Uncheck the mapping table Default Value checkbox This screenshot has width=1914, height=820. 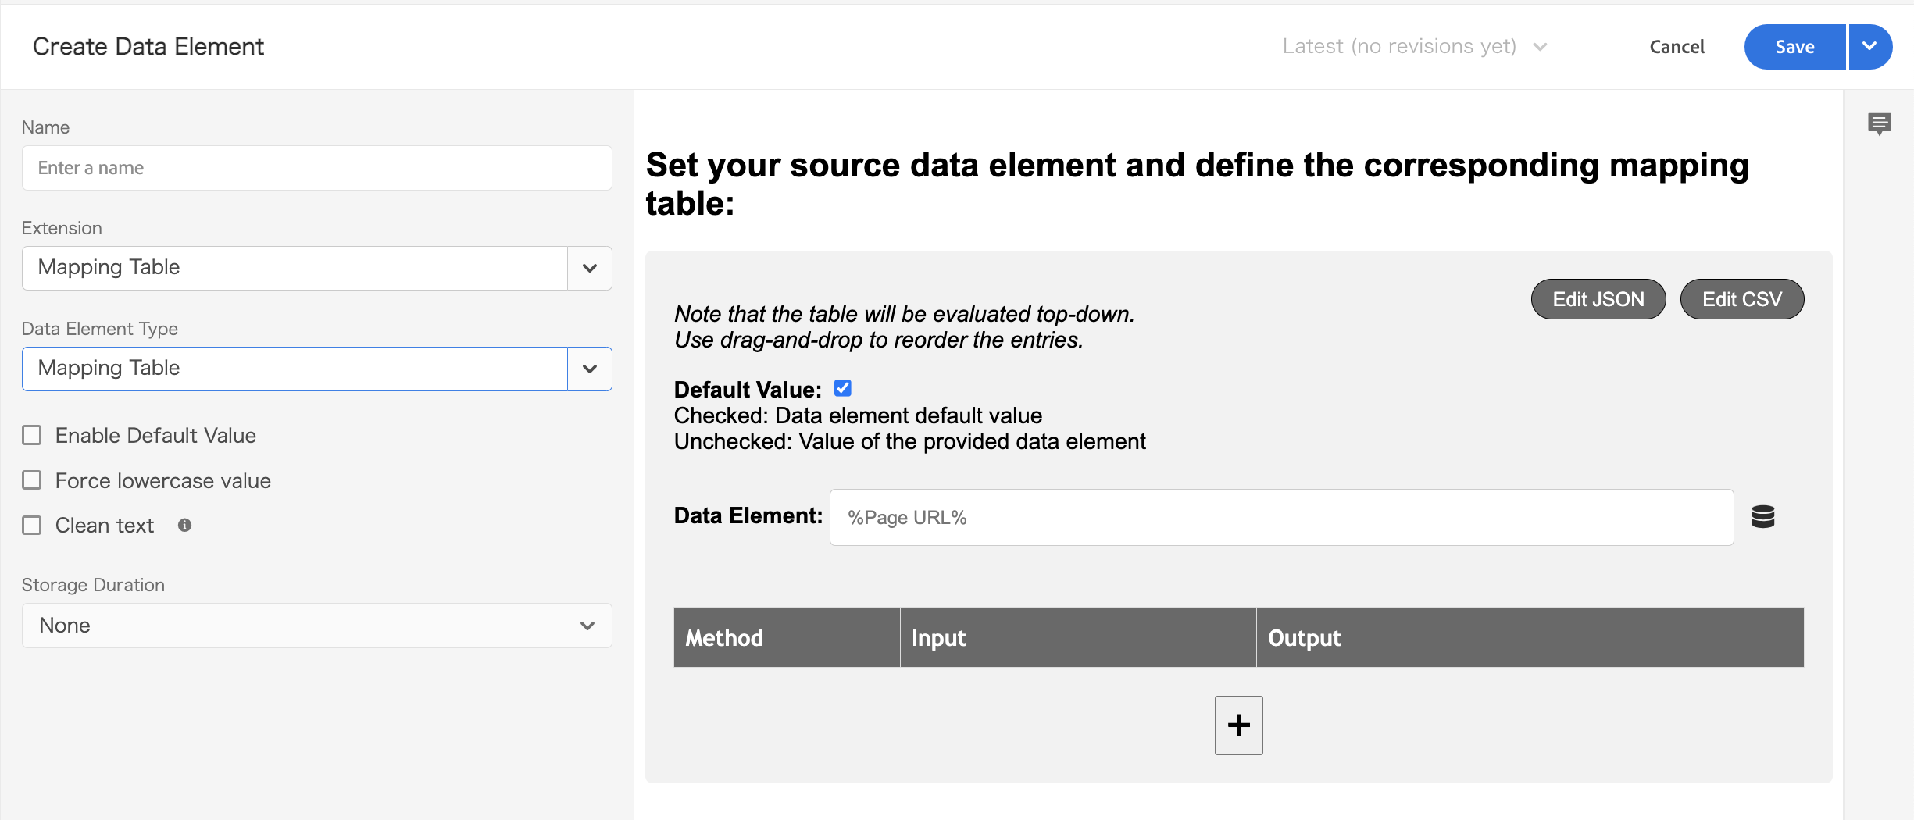pyautogui.click(x=842, y=388)
